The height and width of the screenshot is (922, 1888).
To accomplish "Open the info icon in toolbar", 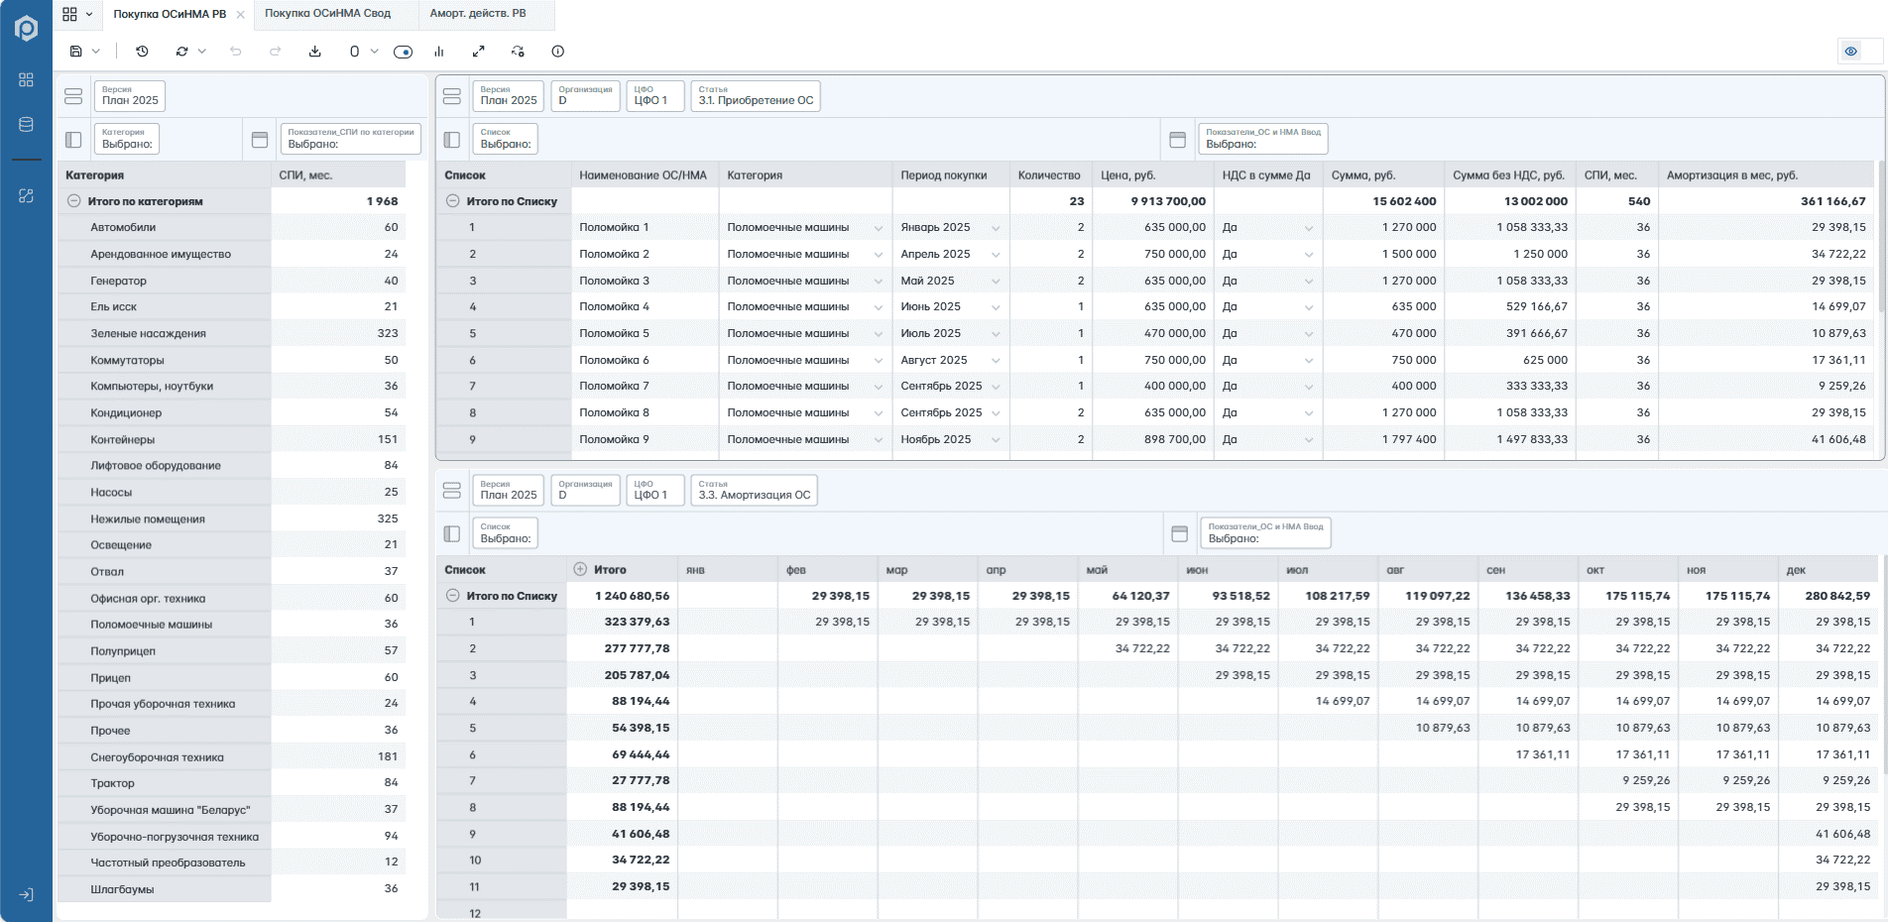I will (x=558, y=52).
